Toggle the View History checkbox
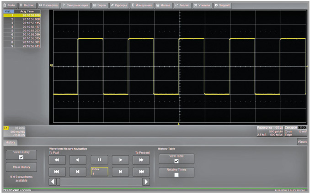Screen dimensions: 310x194 point(21,157)
